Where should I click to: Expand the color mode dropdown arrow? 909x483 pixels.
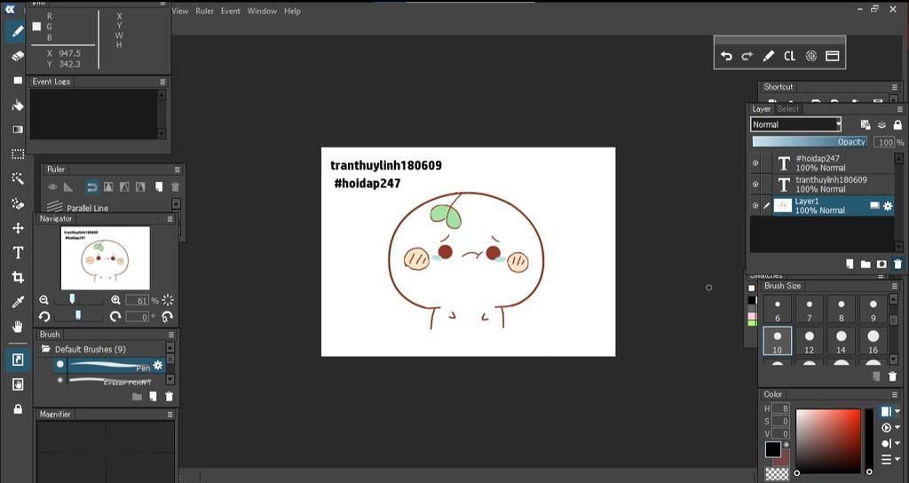[x=897, y=411]
